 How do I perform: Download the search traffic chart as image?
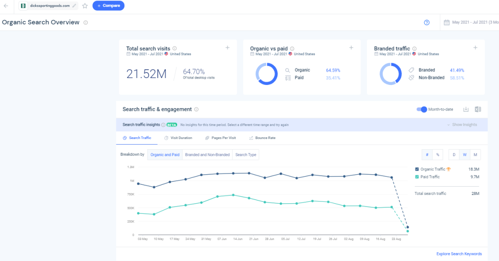[466, 109]
